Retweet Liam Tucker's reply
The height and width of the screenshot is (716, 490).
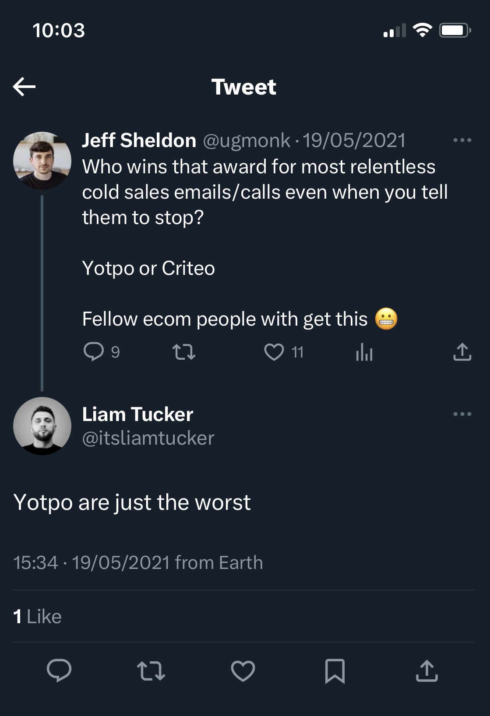point(151,670)
